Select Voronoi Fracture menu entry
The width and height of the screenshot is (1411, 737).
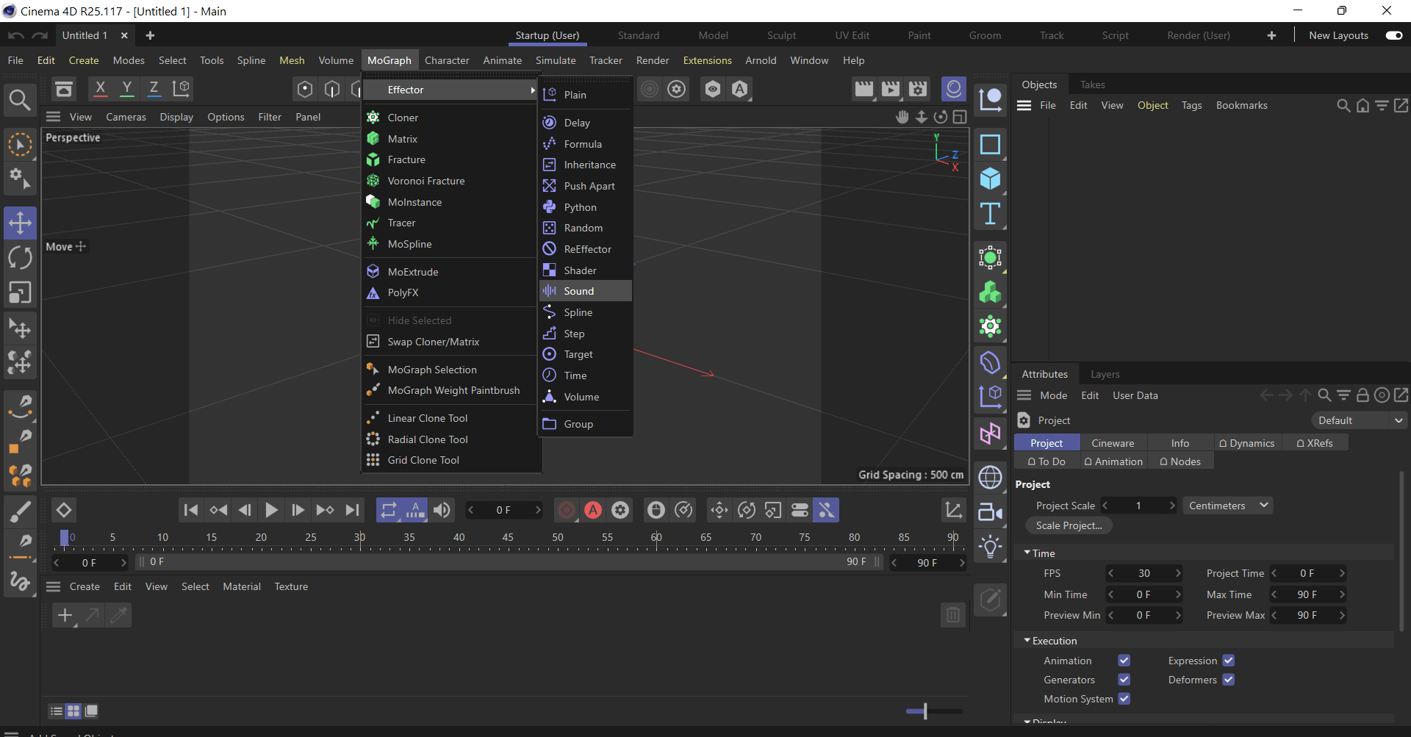[452, 181]
